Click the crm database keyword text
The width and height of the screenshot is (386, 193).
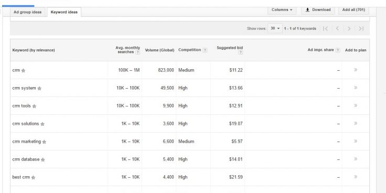(x=26, y=159)
